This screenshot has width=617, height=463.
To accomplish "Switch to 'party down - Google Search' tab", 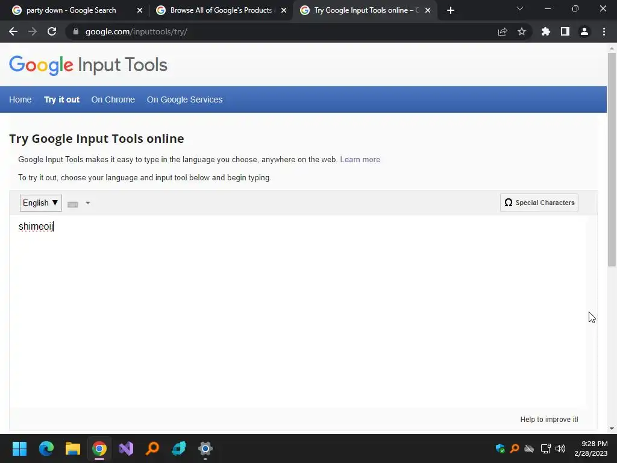I will pyautogui.click(x=71, y=10).
